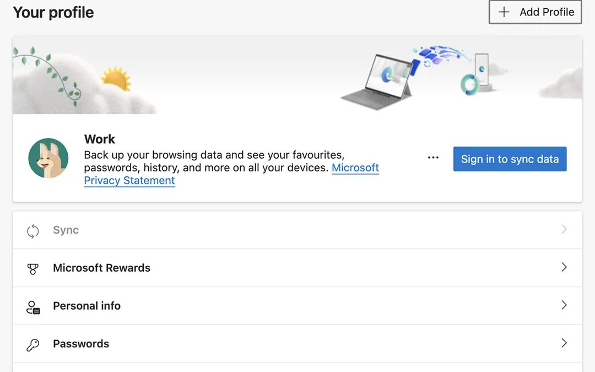Expand Passwords using its chevron arrow
This screenshot has width=595, height=372.
click(x=564, y=343)
